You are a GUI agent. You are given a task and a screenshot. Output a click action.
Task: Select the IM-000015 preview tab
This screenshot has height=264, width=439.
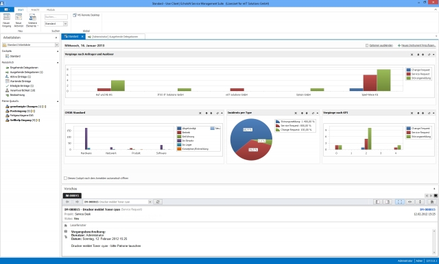pos(72,196)
